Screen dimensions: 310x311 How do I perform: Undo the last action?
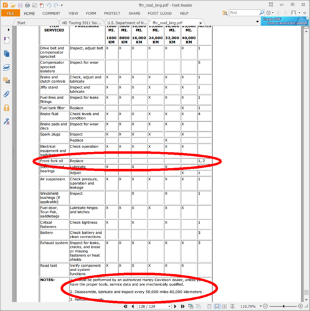pos(49,5)
